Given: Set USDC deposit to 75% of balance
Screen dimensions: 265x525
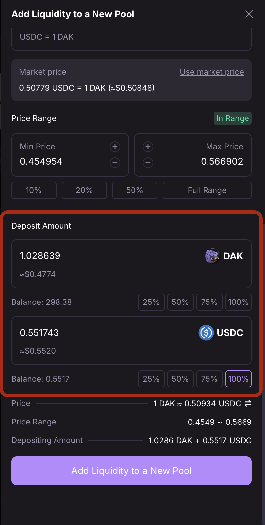Looking at the screenshot, I should (209, 379).
